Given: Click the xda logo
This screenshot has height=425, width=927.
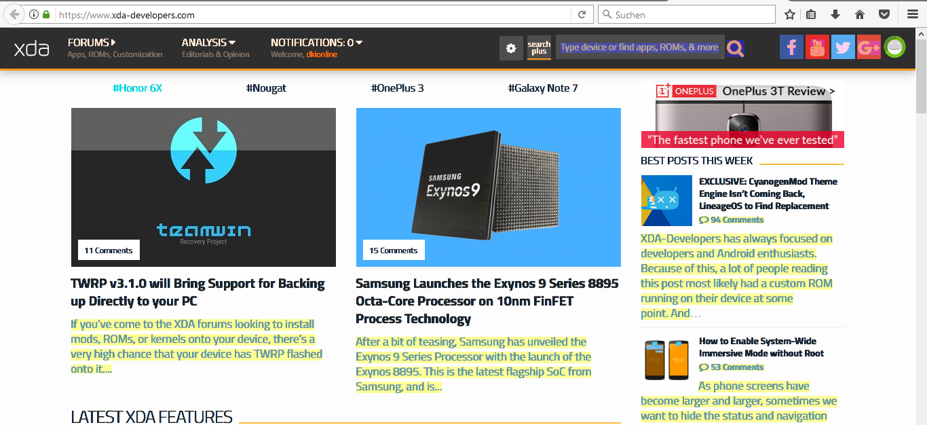Looking at the screenshot, I should (31, 48).
